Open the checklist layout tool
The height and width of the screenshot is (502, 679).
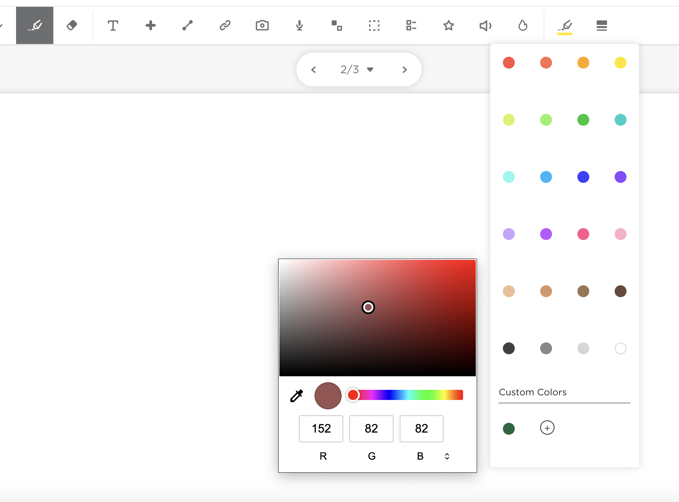[411, 25]
